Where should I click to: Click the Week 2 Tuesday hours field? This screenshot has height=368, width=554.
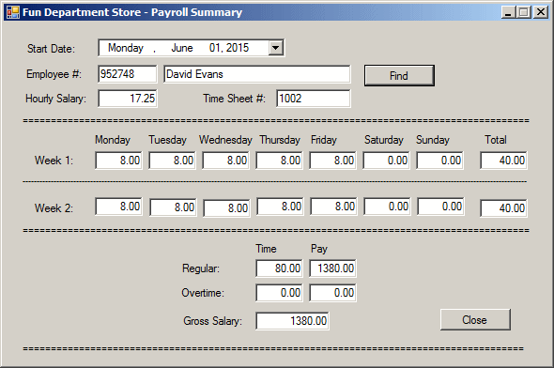pyautogui.click(x=173, y=207)
